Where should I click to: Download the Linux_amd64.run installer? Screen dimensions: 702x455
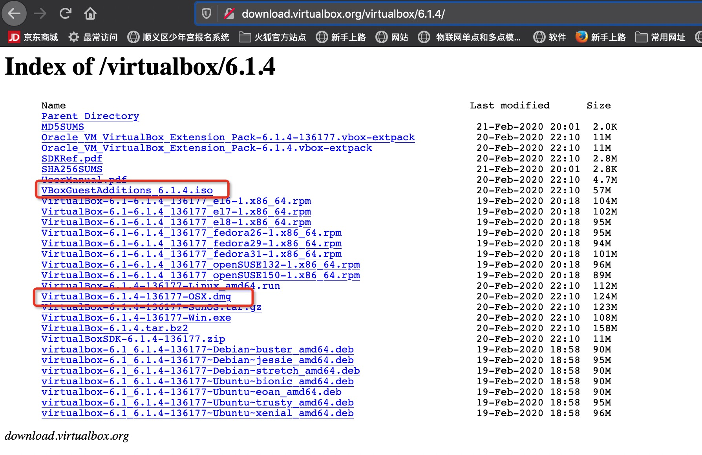point(161,286)
